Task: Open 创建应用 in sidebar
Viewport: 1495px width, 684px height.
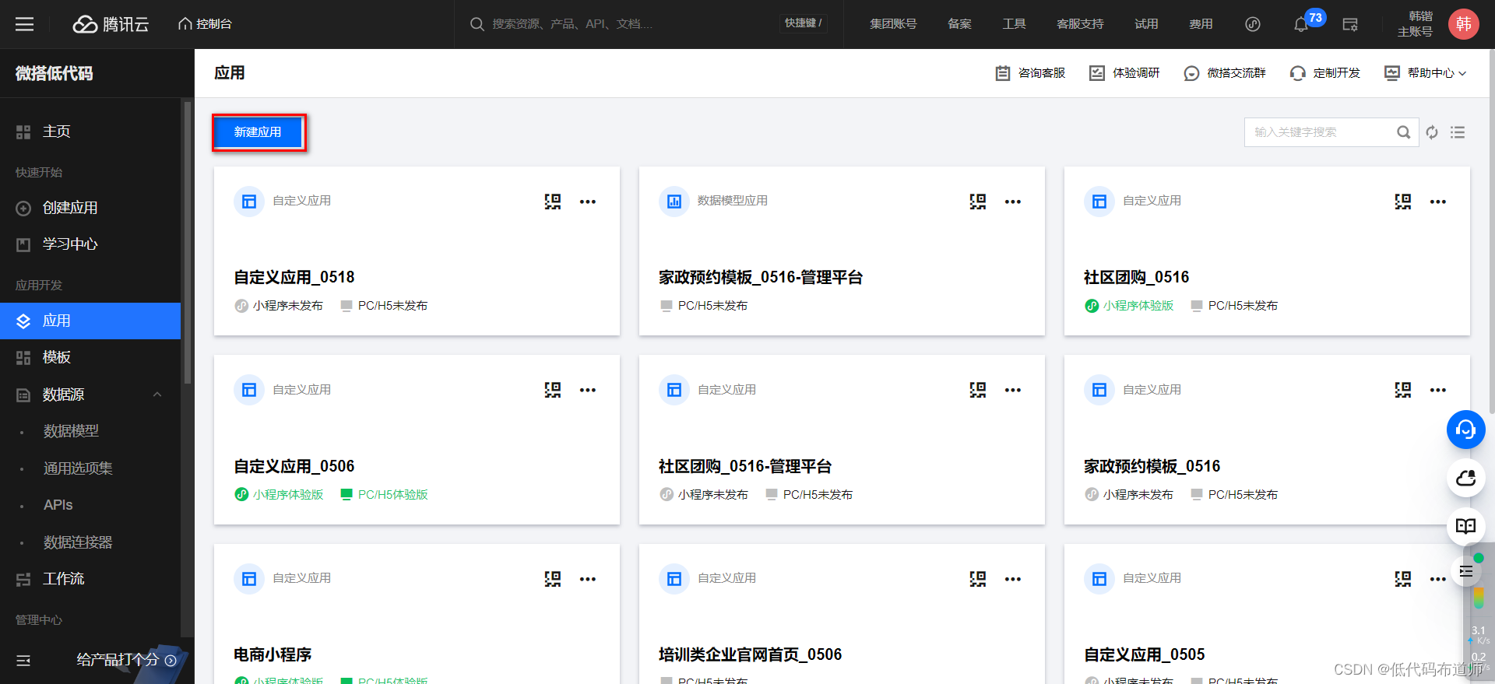Action: [90, 208]
